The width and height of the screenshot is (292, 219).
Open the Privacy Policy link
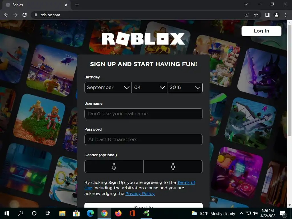(x=140, y=194)
